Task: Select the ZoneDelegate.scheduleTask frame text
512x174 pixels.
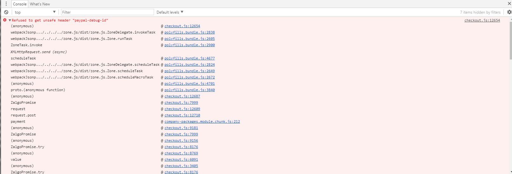Action: point(85,65)
